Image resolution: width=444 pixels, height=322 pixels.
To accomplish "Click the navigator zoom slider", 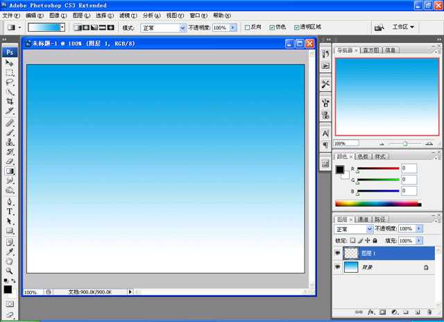I will pos(405,144).
